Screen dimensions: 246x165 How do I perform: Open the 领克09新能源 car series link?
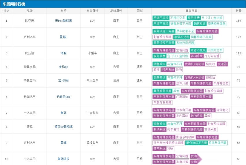(x=64, y=126)
